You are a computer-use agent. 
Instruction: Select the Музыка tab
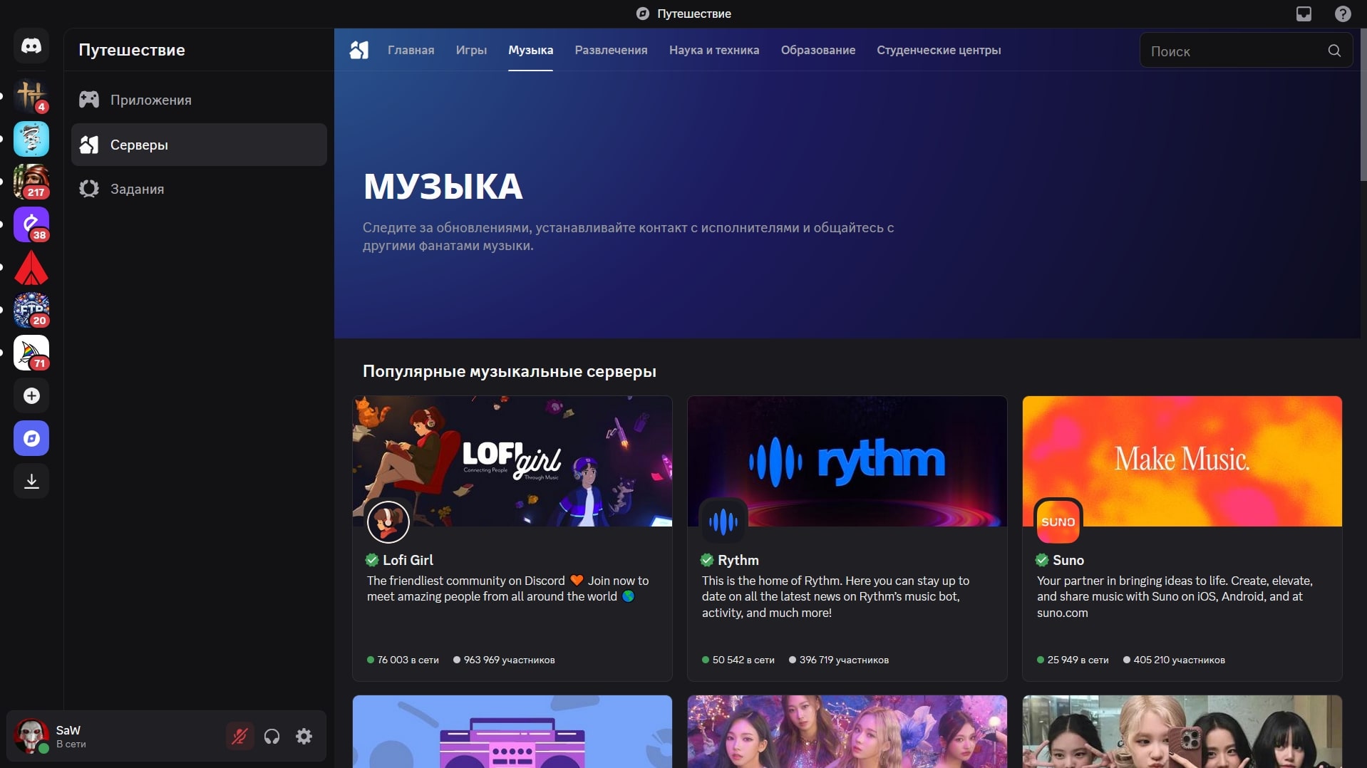(530, 50)
